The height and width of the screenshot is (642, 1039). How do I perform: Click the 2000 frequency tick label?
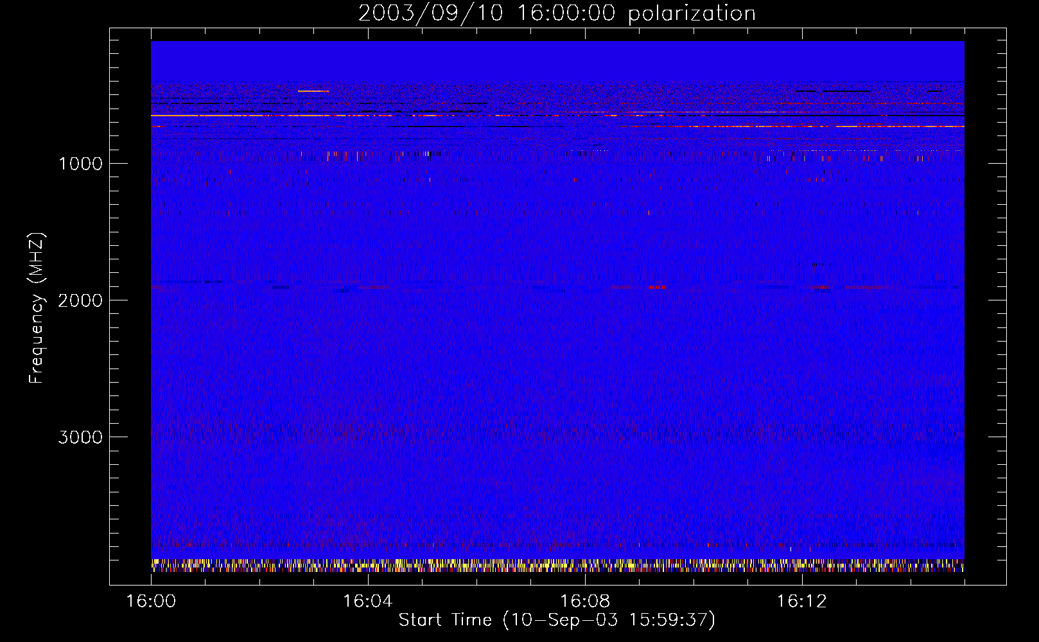(x=81, y=300)
